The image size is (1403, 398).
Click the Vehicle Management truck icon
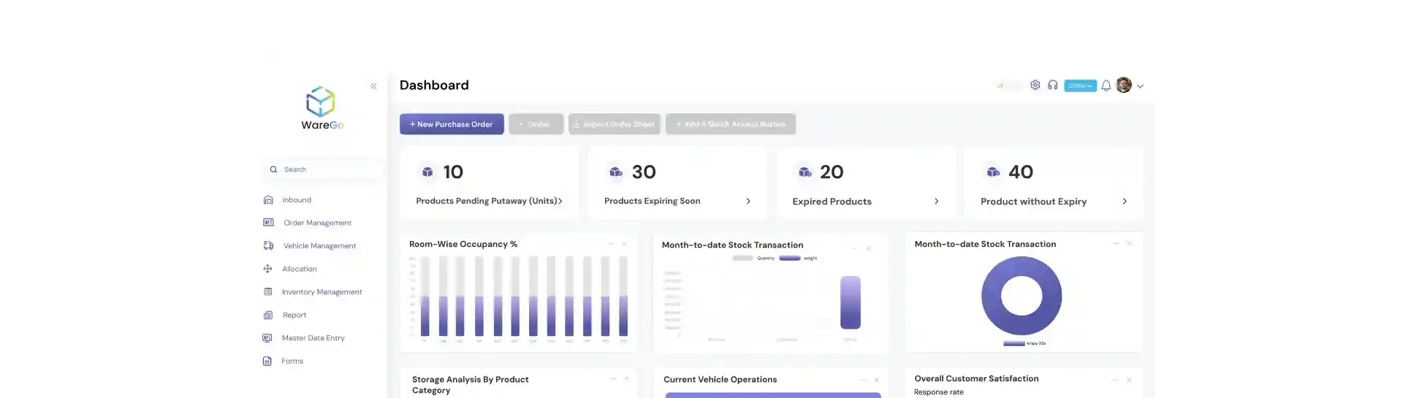pos(268,246)
